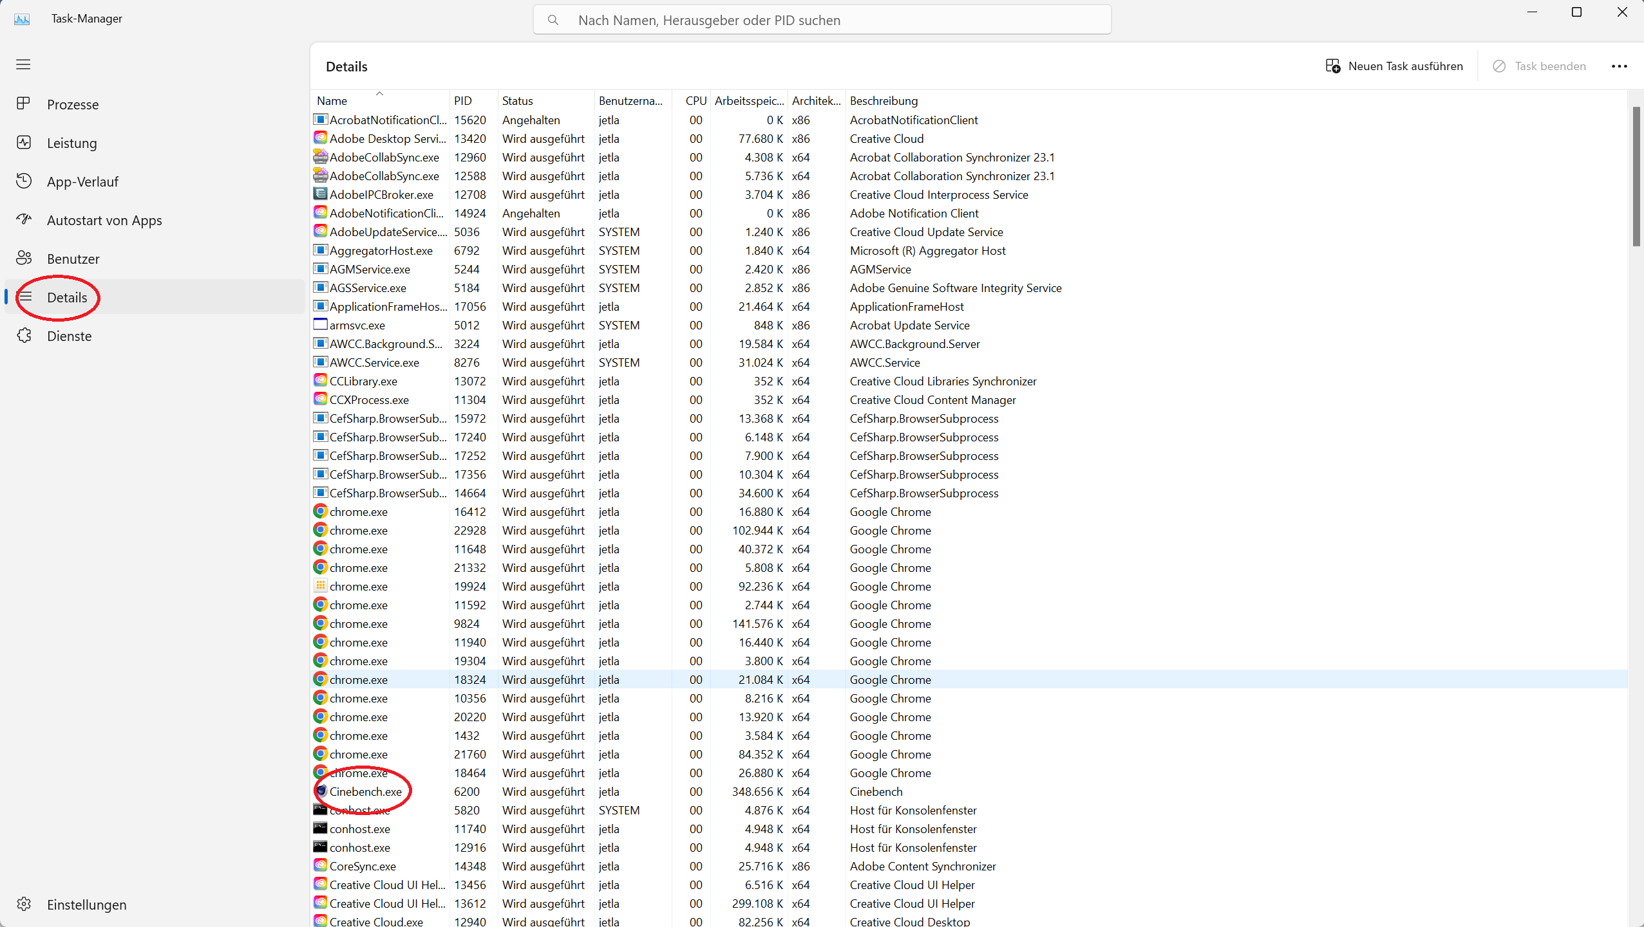This screenshot has height=927, width=1644.
Task: Click the Prozesse sidebar icon
Action: [24, 104]
